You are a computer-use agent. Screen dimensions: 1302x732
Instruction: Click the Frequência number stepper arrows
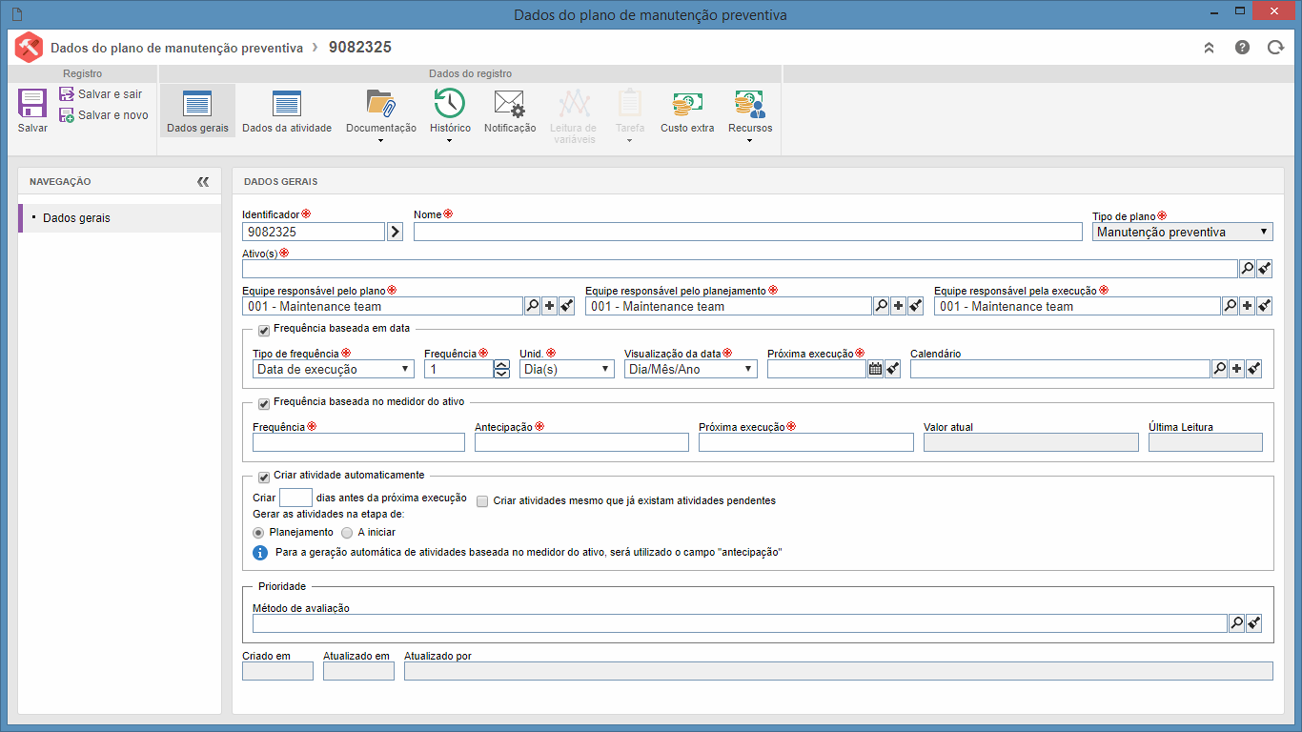pos(501,369)
